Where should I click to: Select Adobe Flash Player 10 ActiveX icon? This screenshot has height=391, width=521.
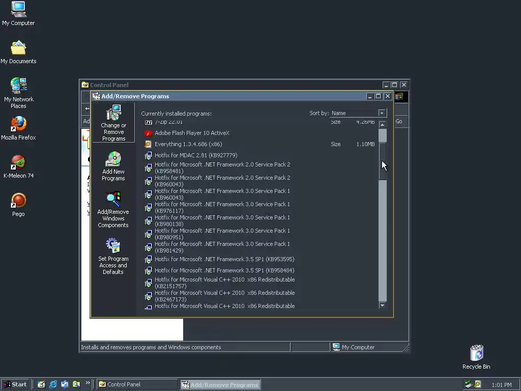(x=148, y=133)
